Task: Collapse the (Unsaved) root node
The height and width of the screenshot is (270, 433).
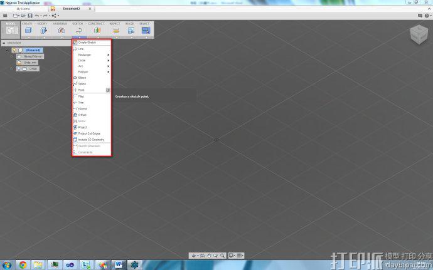Action: tap(7, 50)
